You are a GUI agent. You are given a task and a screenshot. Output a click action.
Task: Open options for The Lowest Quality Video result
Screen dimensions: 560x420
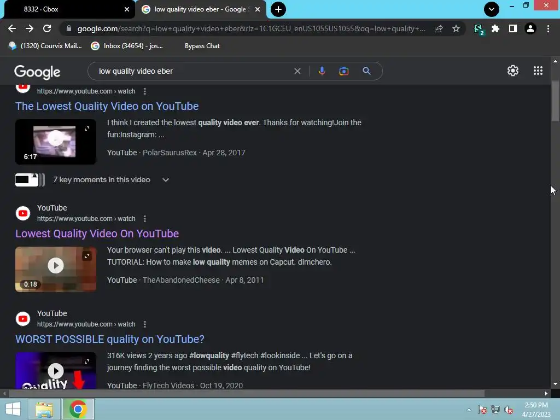[x=144, y=91]
